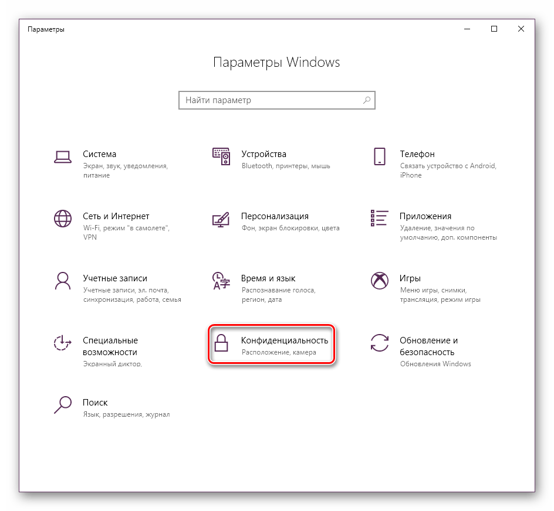Select the magnifier icon for Поиск
Image resolution: width=554 pixels, height=511 pixels.
62,405
